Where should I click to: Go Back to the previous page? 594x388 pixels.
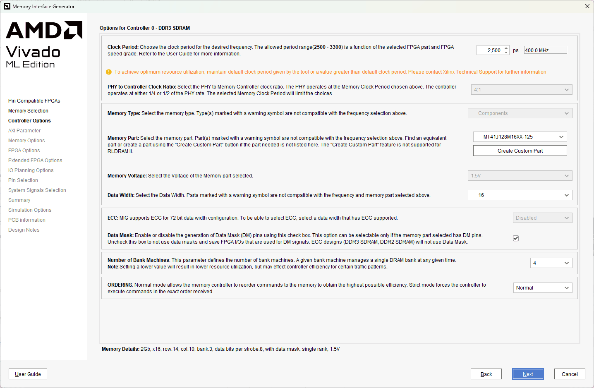[486, 374]
